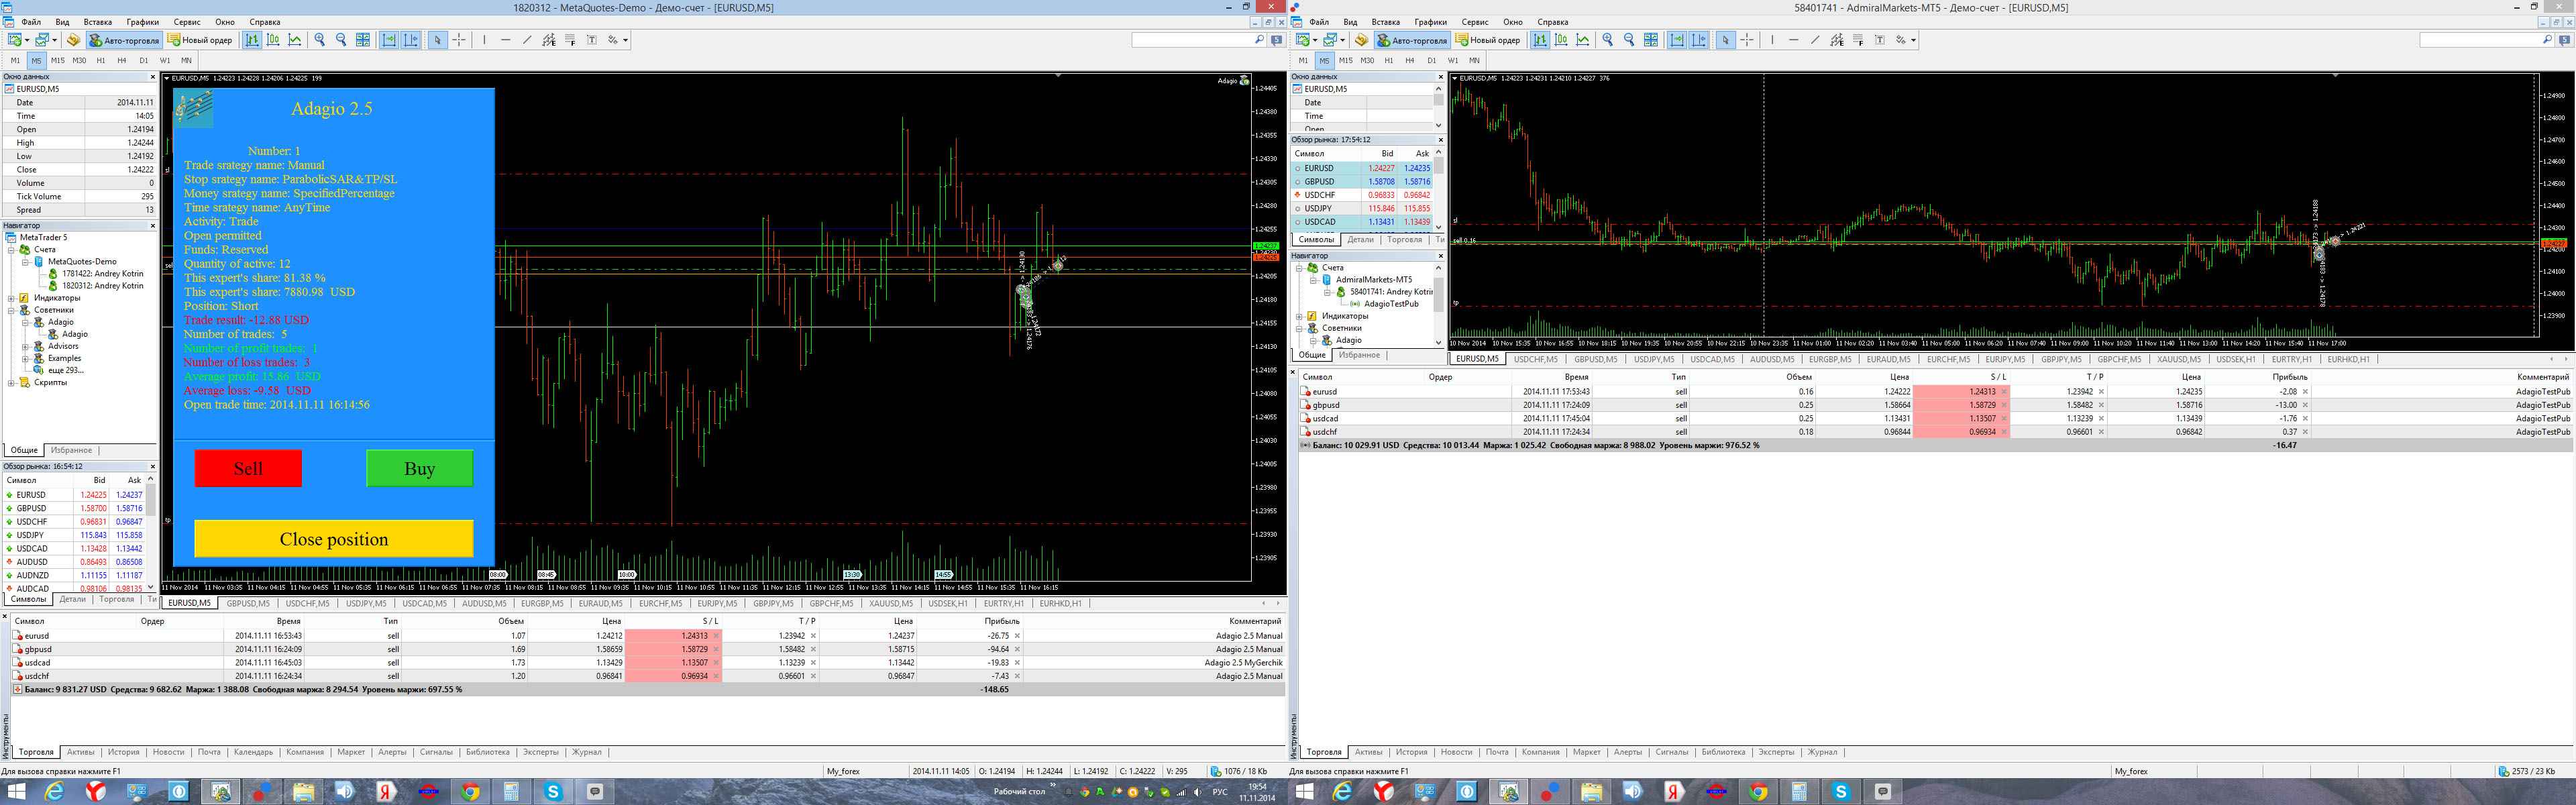
Task: Zoom out chart in MetaQuotes-Demo window
Action: [341, 40]
